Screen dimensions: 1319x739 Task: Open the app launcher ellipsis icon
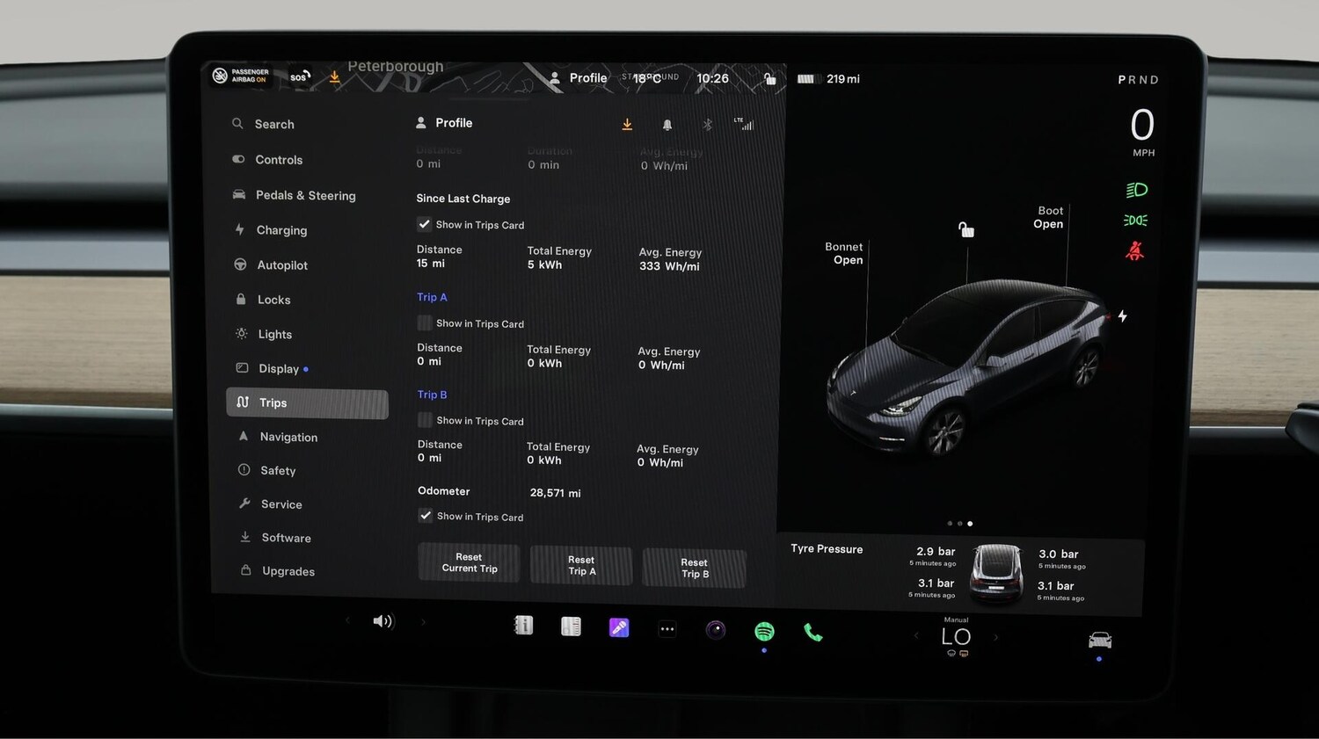(667, 627)
